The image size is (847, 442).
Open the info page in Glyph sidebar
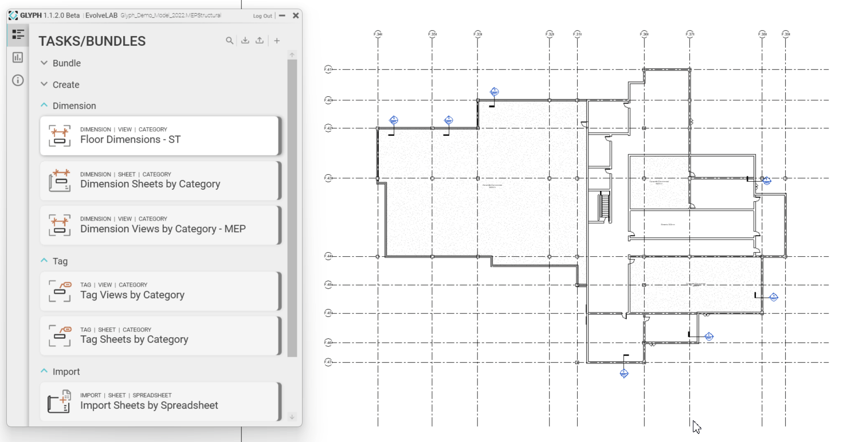pyautogui.click(x=18, y=80)
